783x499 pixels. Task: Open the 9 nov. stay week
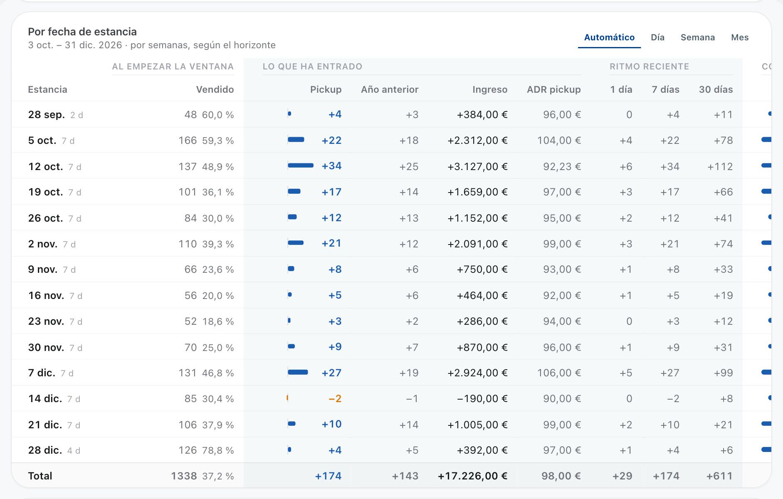click(42, 269)
